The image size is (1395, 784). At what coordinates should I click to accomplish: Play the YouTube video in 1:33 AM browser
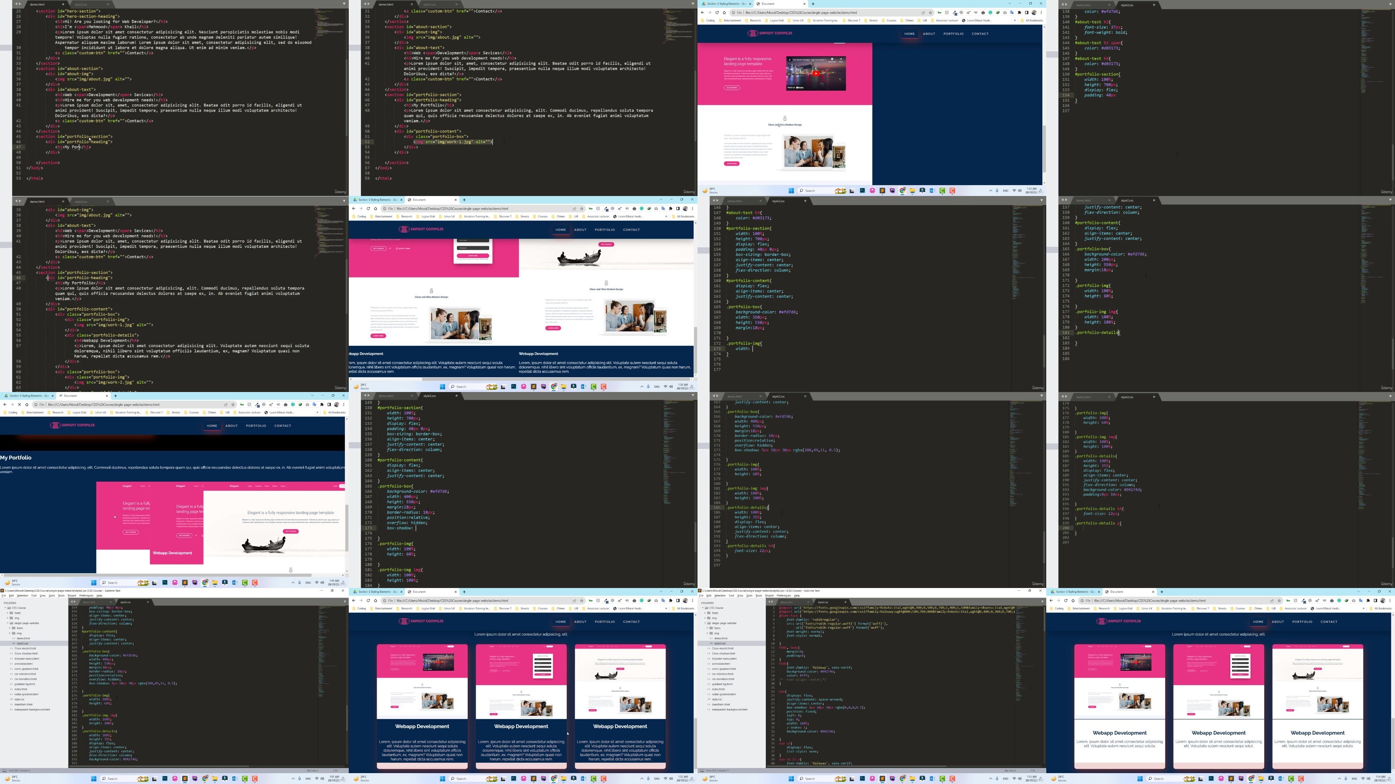[x=816, y=74]
